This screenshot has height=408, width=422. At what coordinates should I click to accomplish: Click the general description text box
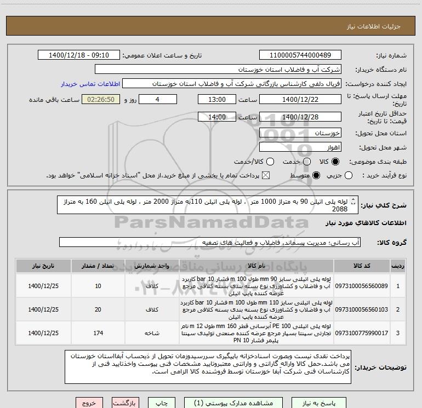coord(208,205)
